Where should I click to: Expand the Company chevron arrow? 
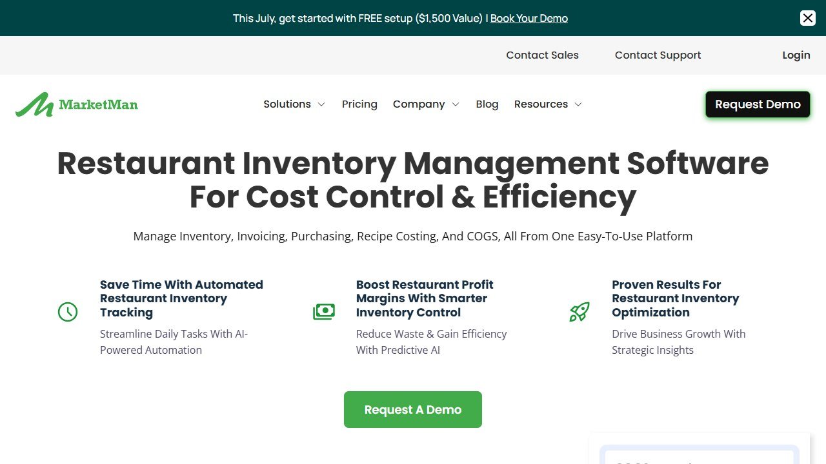point(455,104)
